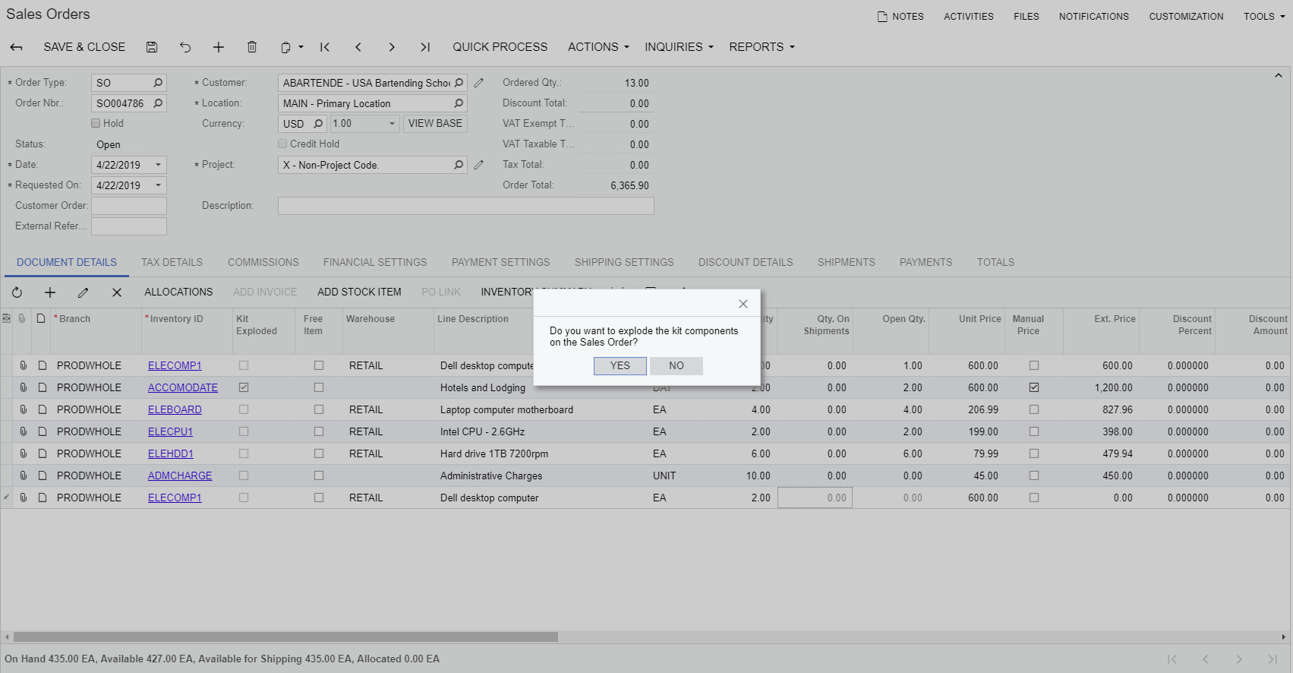The width and height of the screenshot is (1293, 673).
Task: Open Project lookup magnifier
Action: [x=459, y=165]
